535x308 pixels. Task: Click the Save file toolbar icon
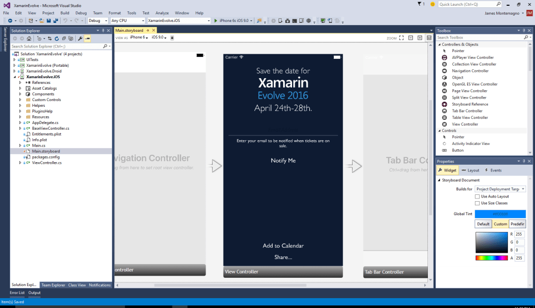tap(49, 21)
